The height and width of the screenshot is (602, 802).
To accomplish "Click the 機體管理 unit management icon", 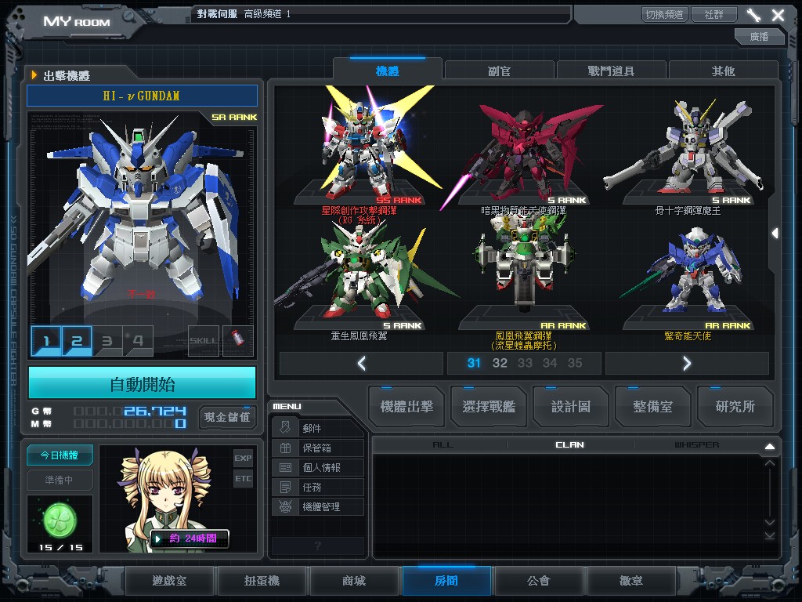I will coord(285,506).
